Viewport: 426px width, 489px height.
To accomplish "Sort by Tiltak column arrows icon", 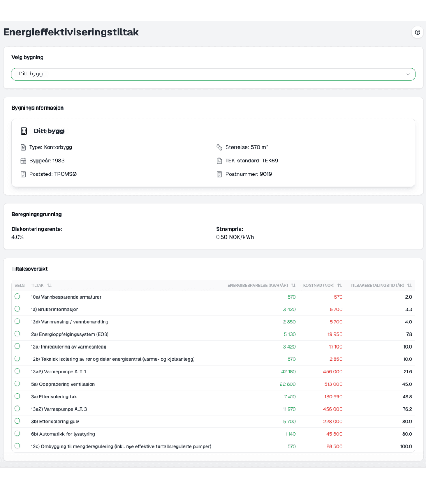I will (x=49, y=285).
